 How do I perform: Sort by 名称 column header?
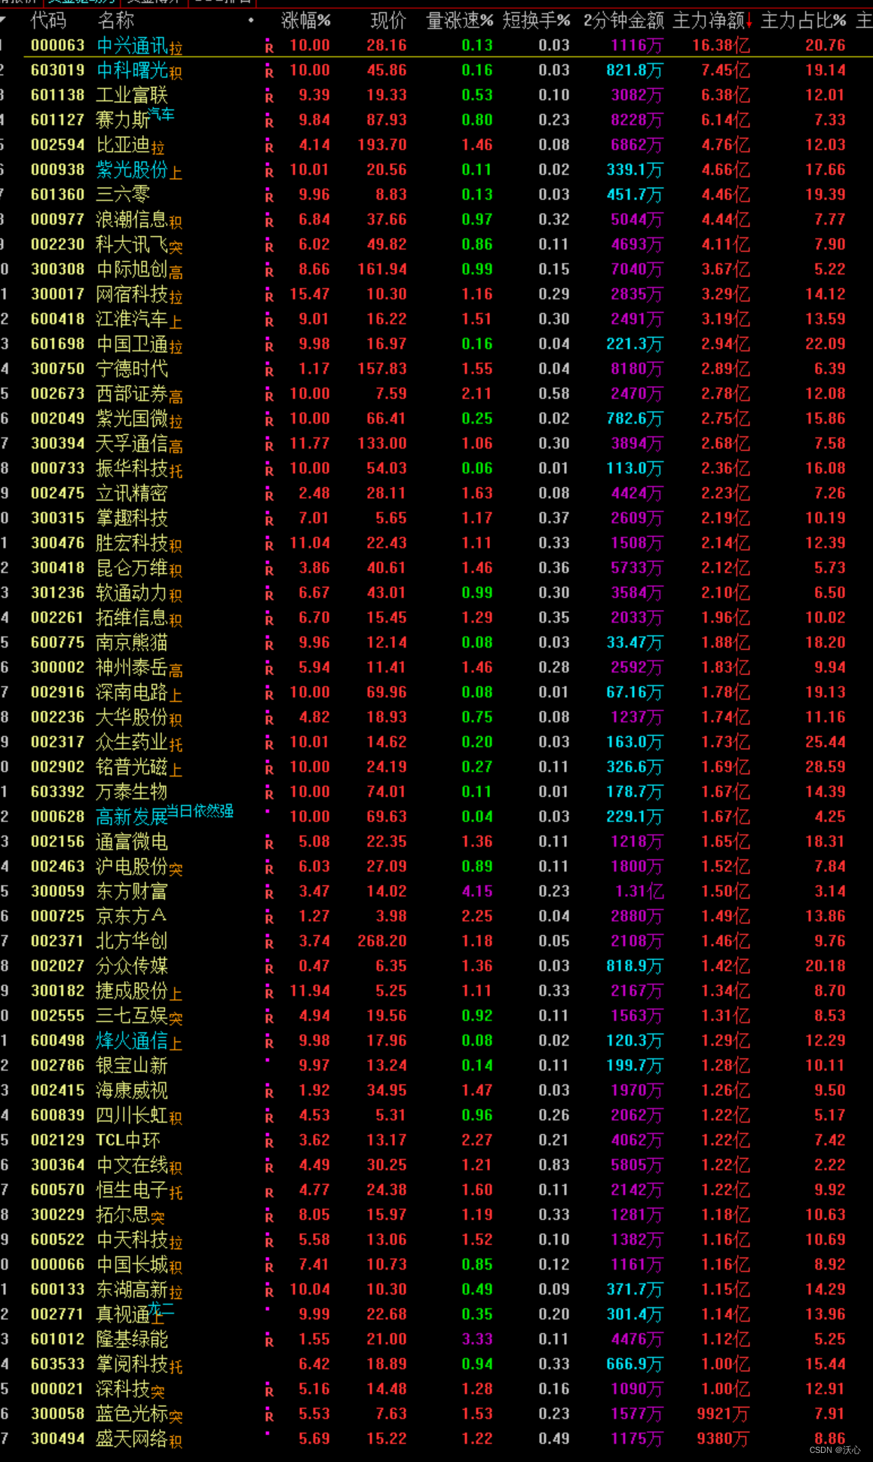click(115, 20)
